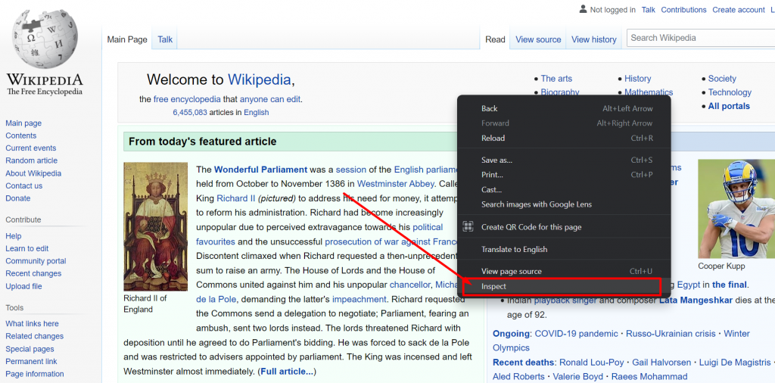The image size is (775, 383).
Task: Select Inspect from the context menu
Action: [x=494, y=287]
